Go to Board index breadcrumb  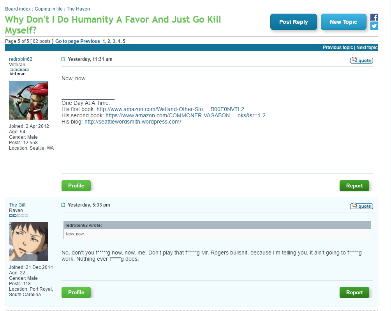18,9
